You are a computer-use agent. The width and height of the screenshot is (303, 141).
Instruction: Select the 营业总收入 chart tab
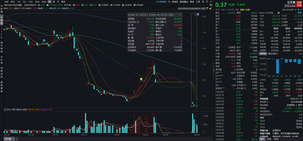[x=273, y=54]
